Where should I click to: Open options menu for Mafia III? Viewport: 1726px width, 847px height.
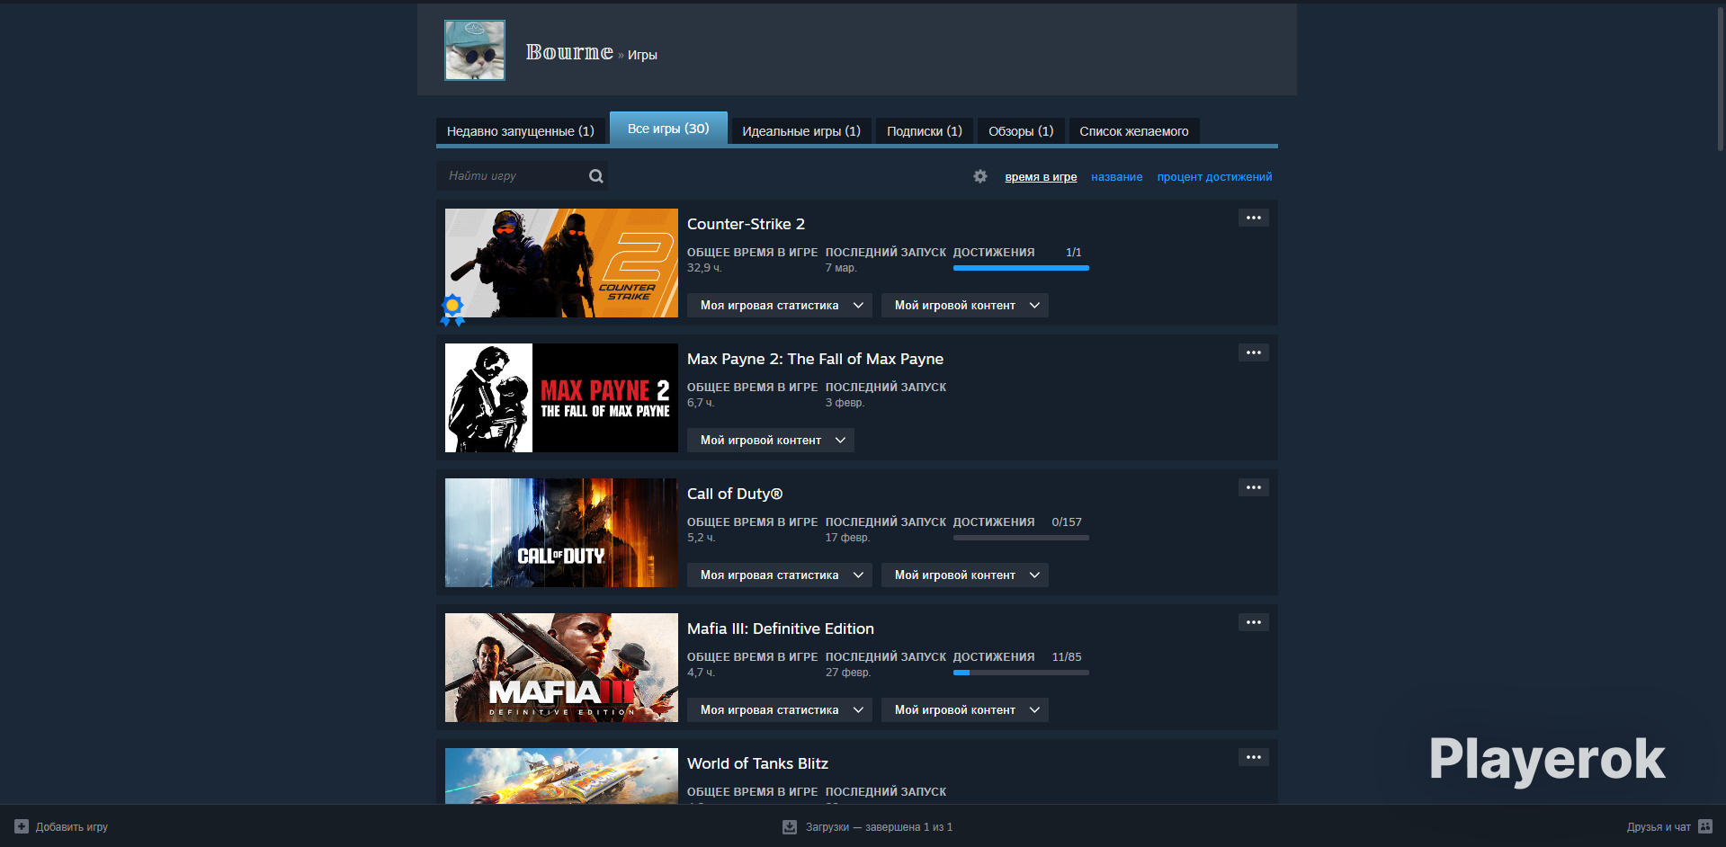coord(1254,622)
